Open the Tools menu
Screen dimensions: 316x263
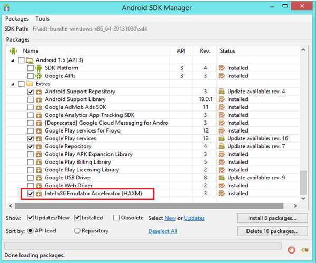(x=42, y=19)
